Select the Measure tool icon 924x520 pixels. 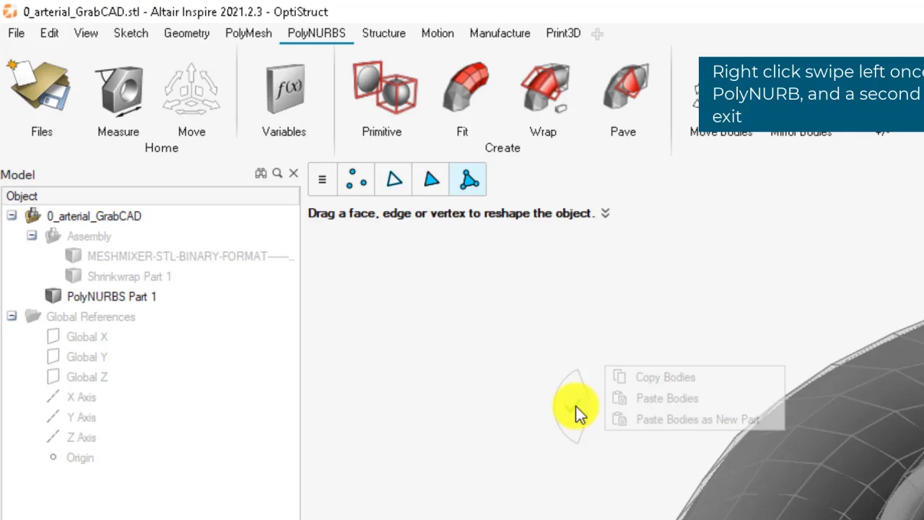(x=118, y=89)
